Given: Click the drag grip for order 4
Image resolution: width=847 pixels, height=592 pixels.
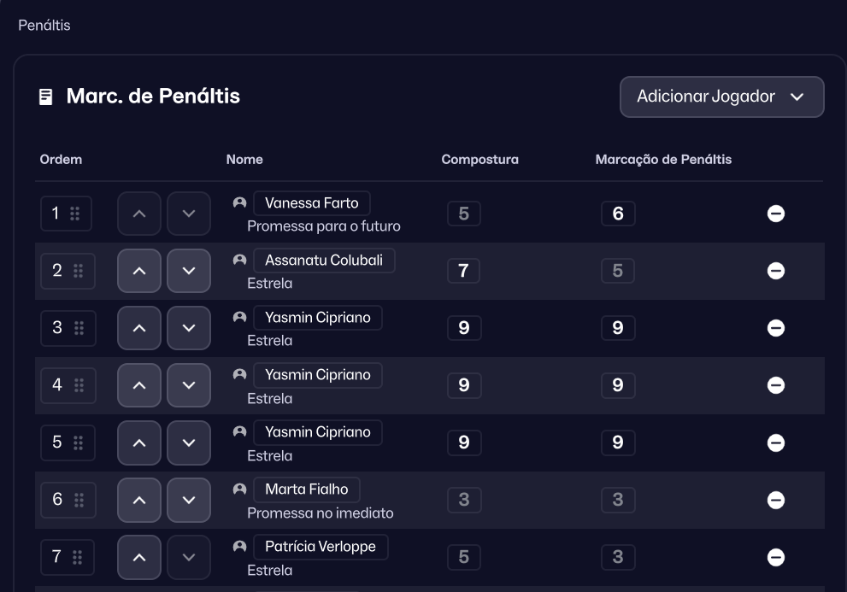Looking at the screenshot, I should pyautogui.click(x=79, y=385).
